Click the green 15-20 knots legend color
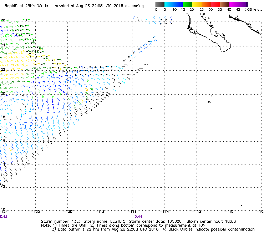The image size is (264, 232). (x=188, y=4)
